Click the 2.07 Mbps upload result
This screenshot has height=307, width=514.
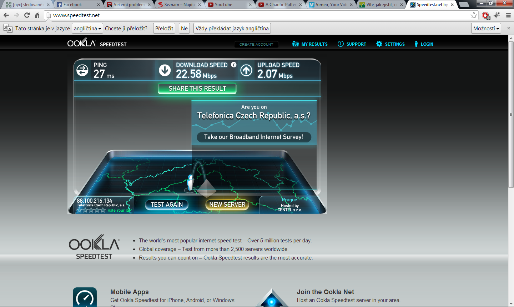(x=275, y=74)
